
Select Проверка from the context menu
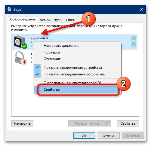[52, 52]
